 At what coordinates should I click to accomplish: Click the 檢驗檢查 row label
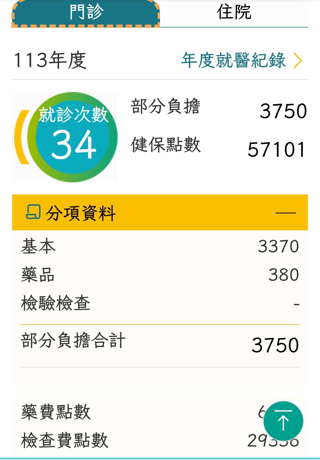click(56, 303)
